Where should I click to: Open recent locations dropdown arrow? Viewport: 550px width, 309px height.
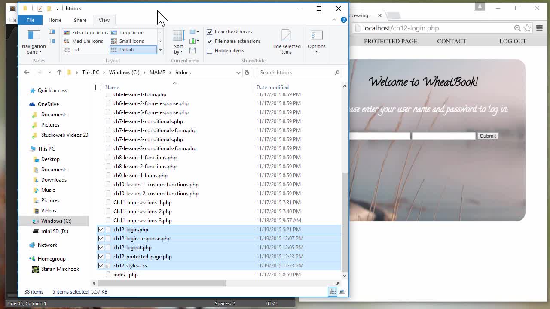49,73
